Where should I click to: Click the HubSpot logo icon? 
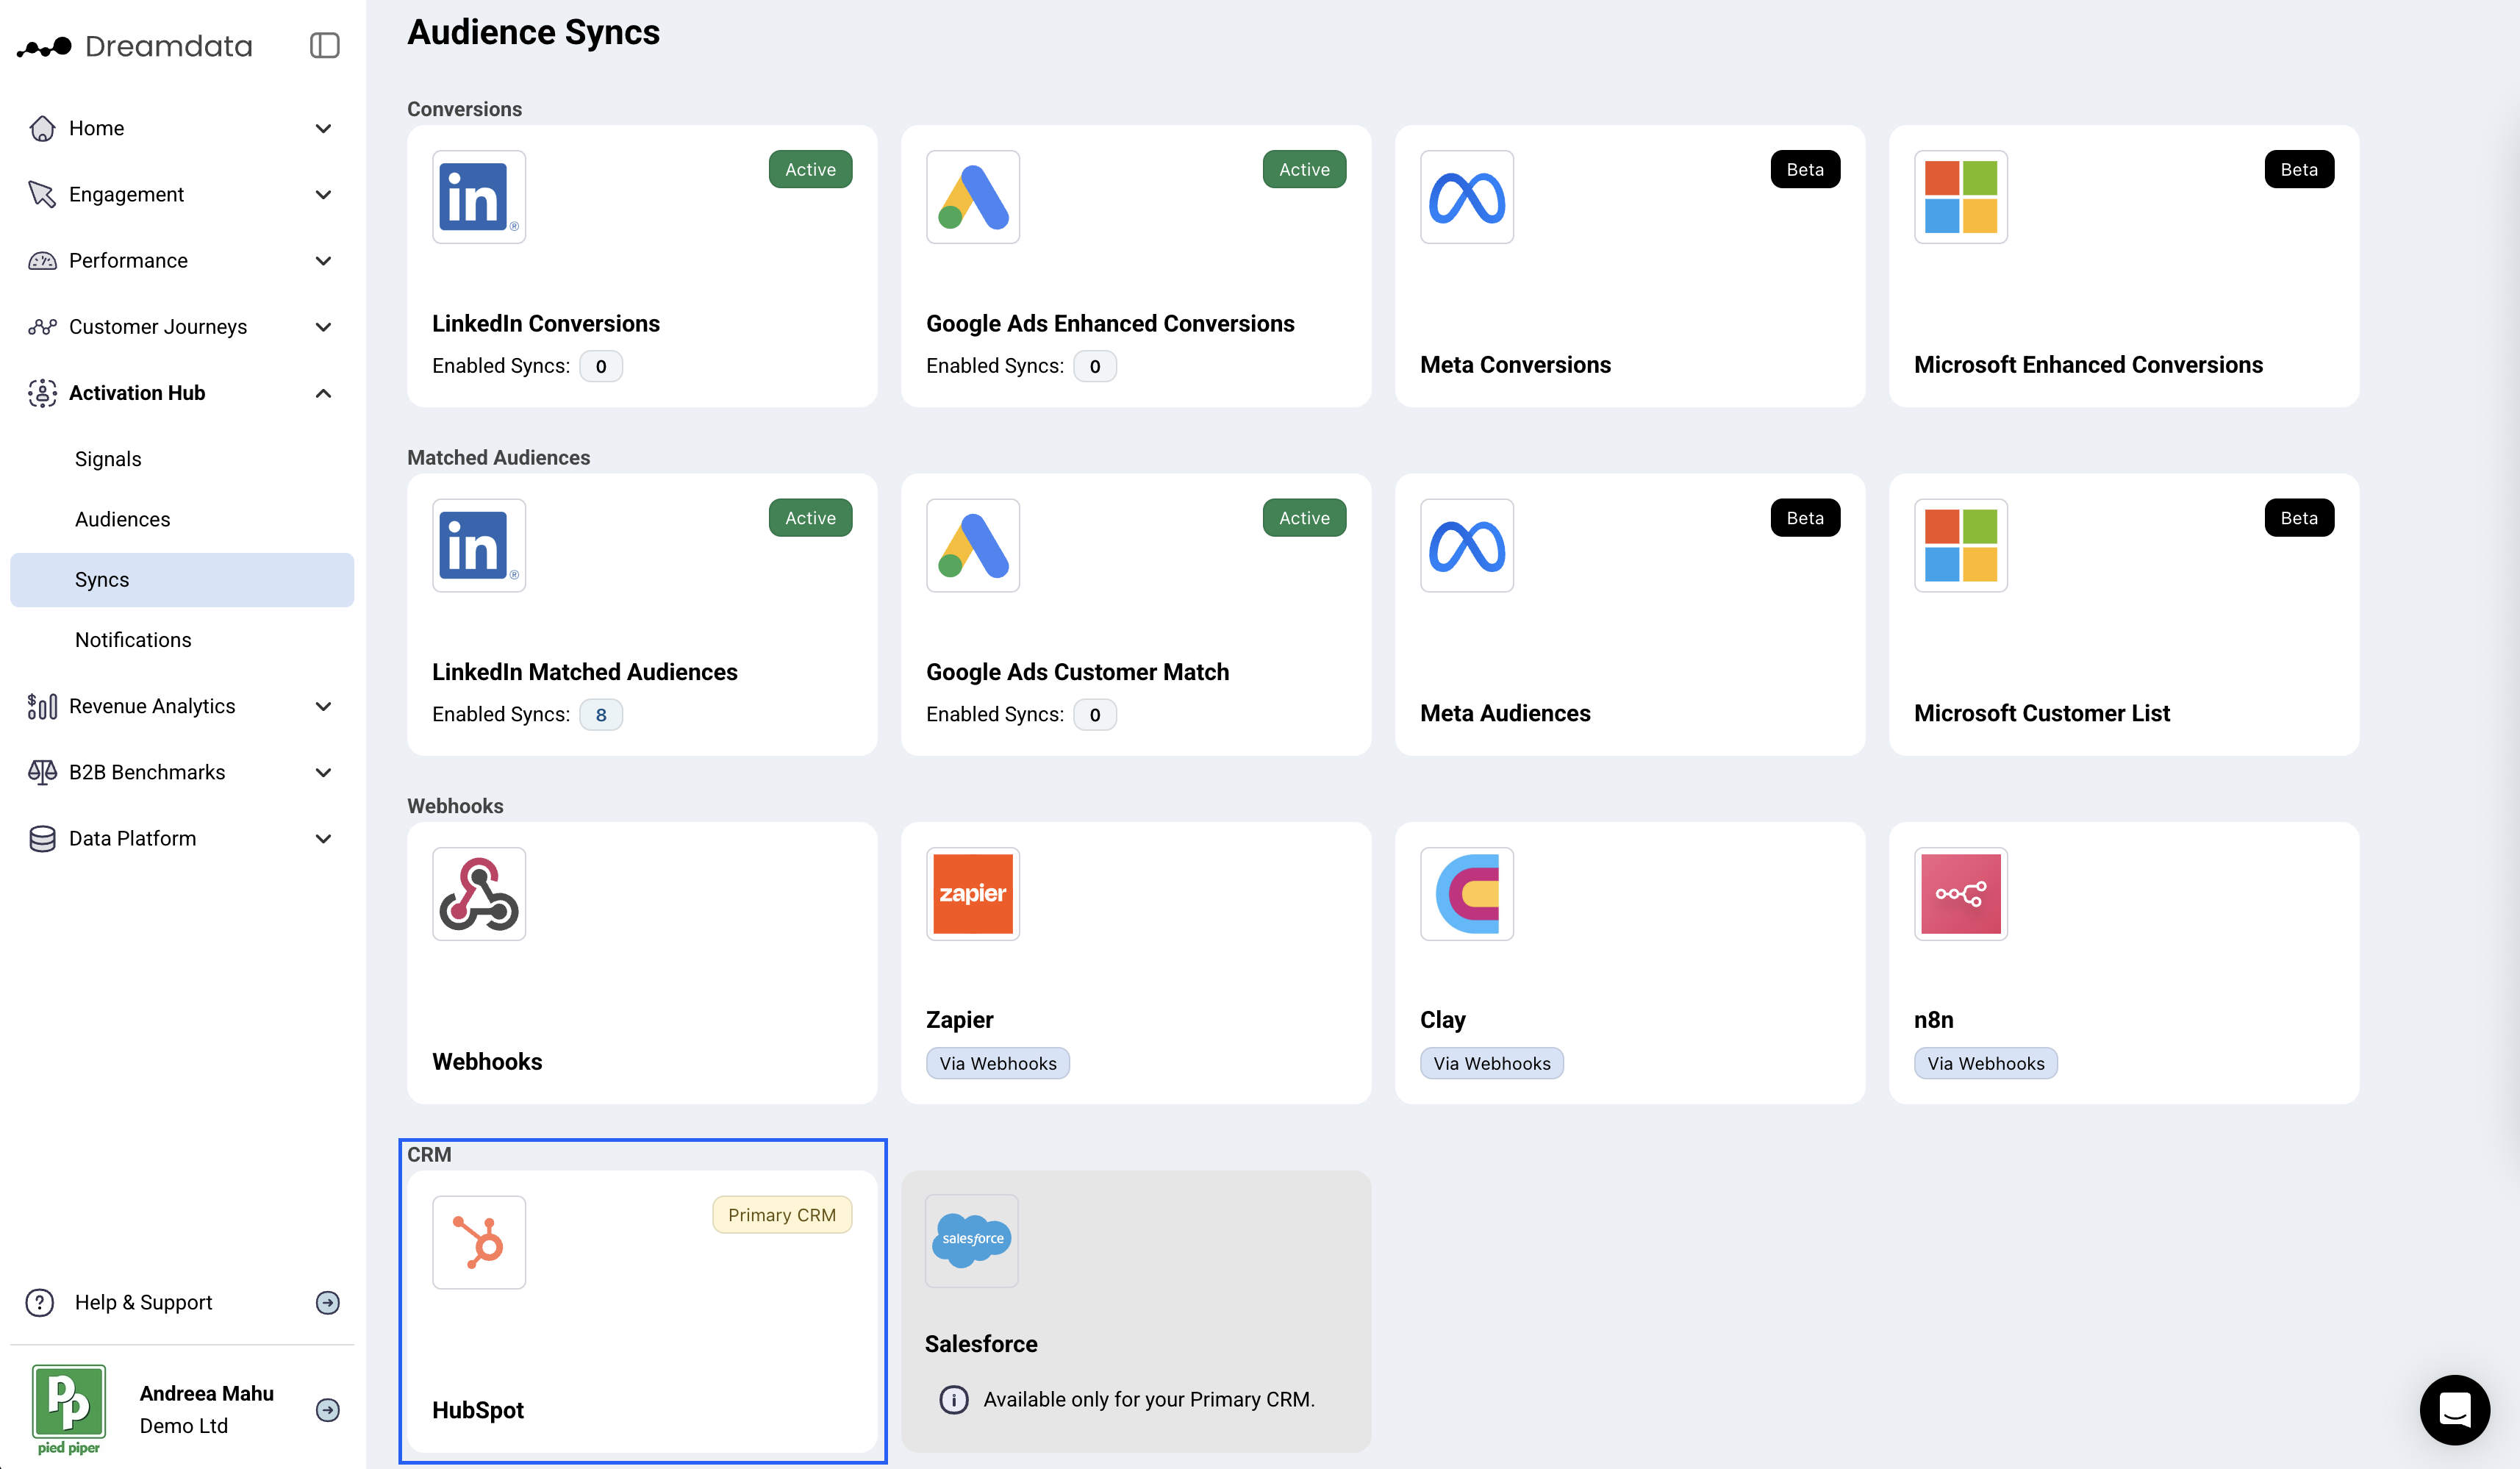click(478, 1242)
